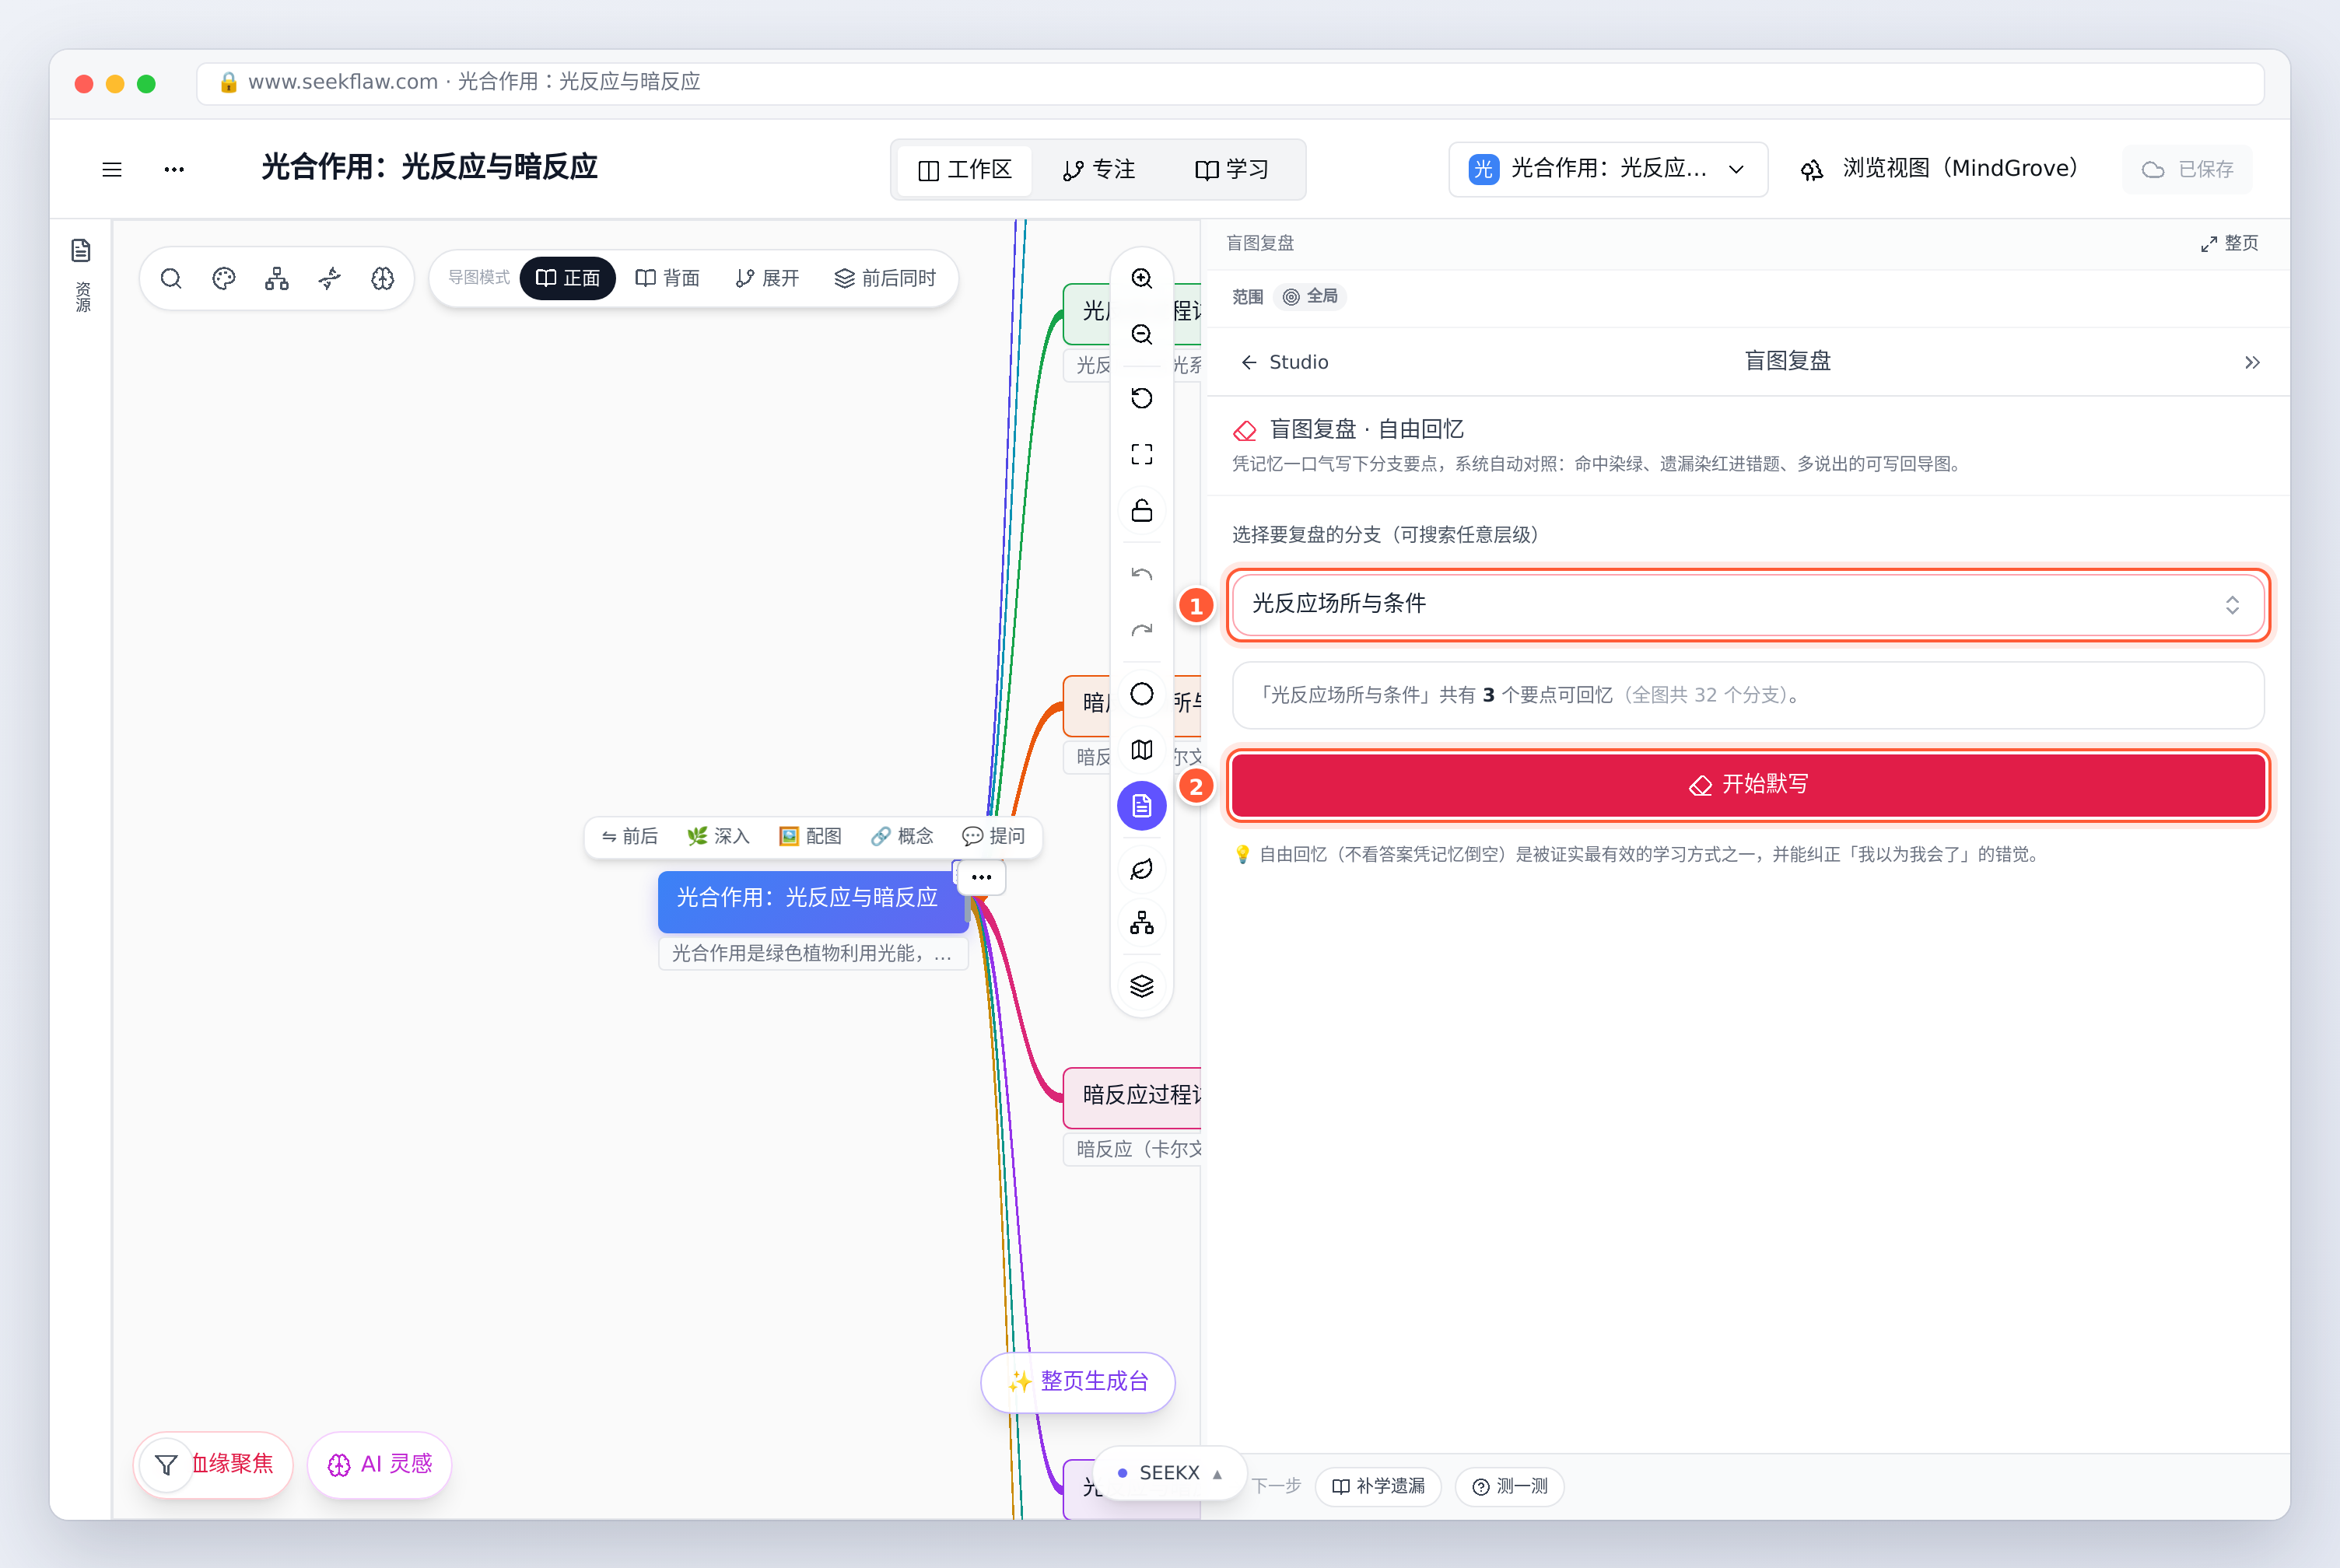Switch to the 学习 tab

tap(1232, 170)
